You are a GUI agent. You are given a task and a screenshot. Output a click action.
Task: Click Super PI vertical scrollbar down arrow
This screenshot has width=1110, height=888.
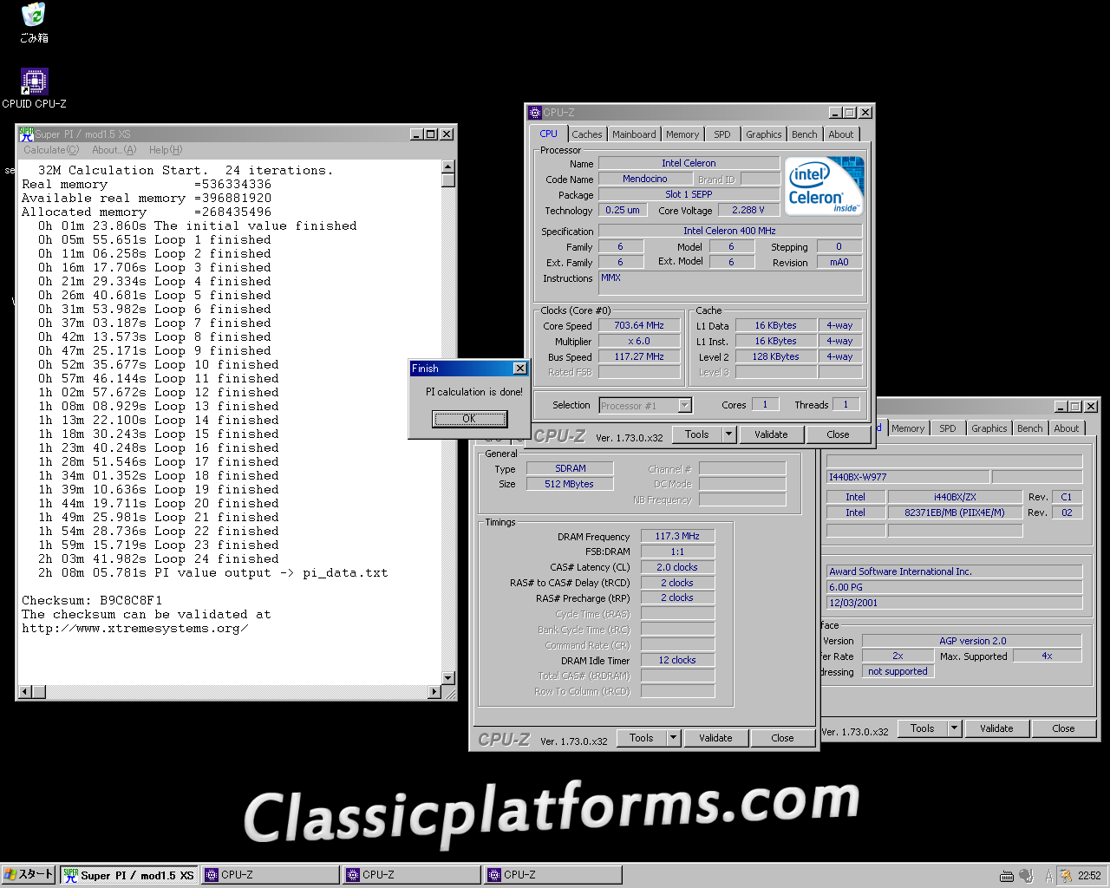pyautogui.click(x=448, y=678)
